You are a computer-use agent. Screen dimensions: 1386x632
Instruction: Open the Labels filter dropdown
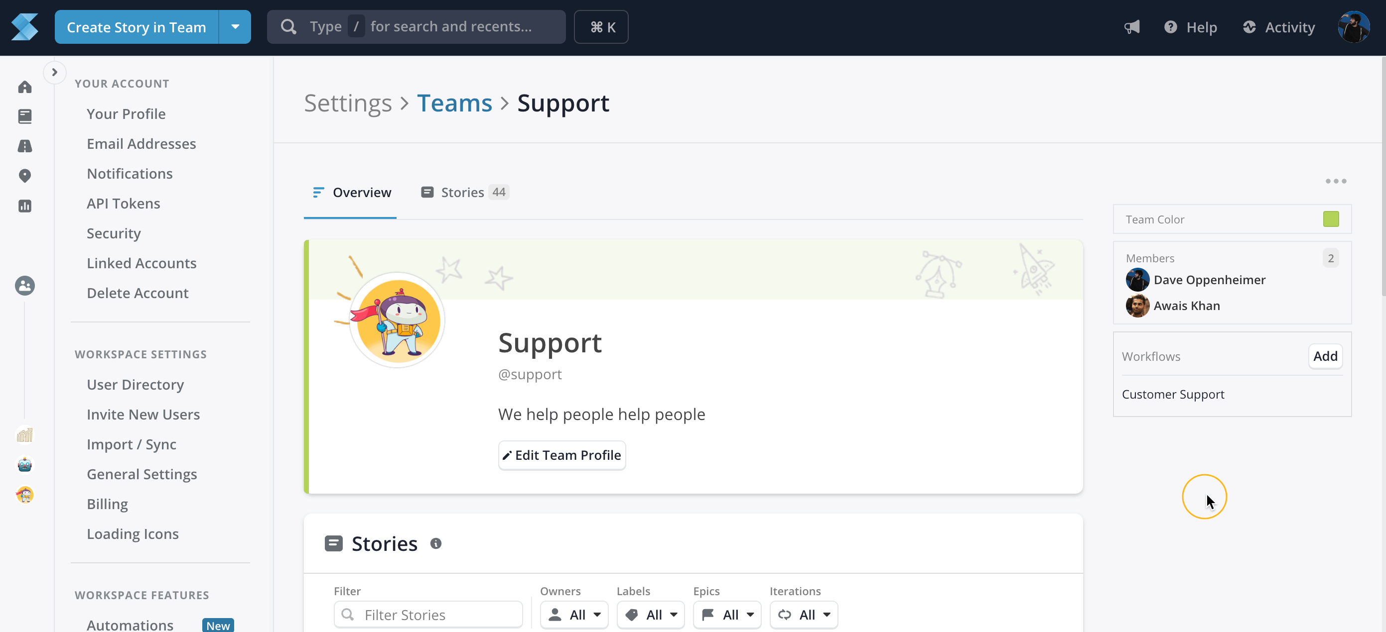pyautogui.click(x=651, y=614)
